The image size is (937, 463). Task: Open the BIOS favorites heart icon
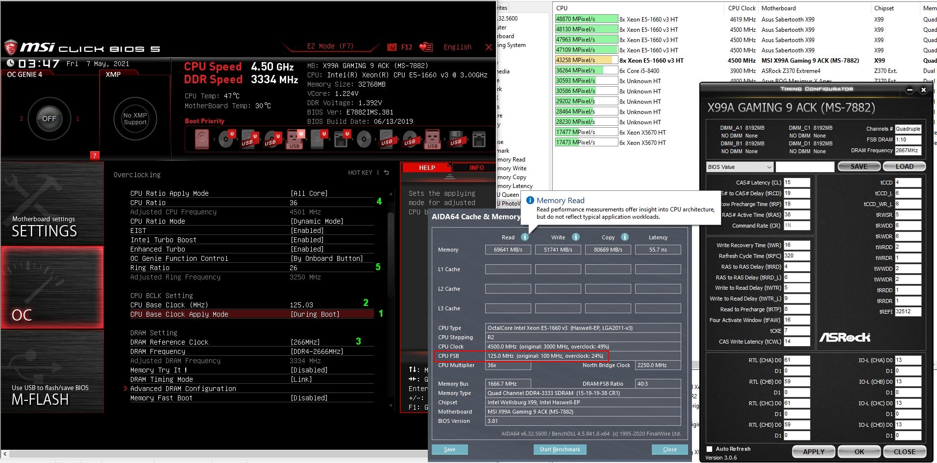[x=426, y=47]
